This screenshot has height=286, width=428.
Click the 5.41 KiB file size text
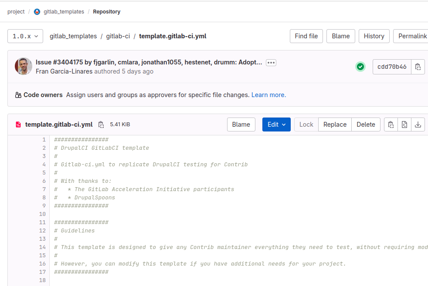pos(120,124)
